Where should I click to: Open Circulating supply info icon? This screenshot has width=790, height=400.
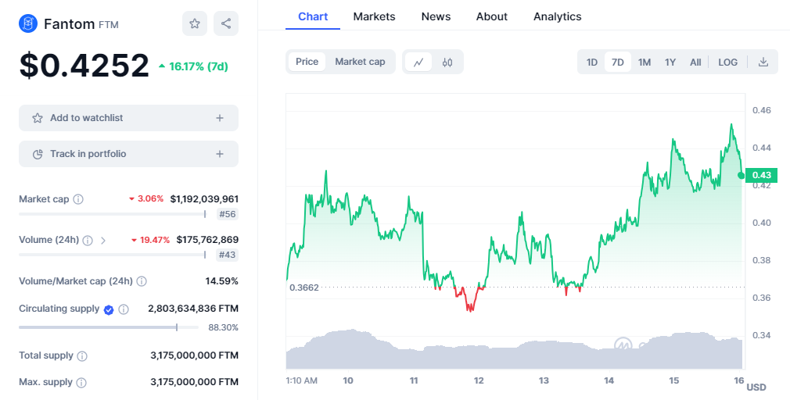tap(124, 310)
